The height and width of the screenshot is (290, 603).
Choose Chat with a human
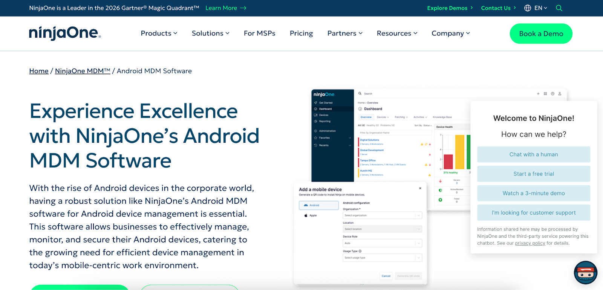click(x=534, y=154)
